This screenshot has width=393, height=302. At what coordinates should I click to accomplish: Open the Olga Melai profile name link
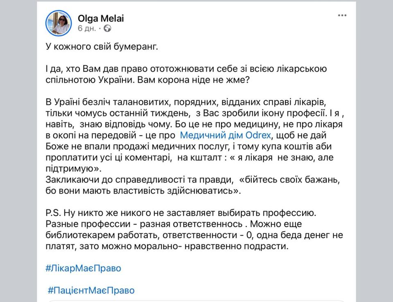[x=101, y=18]
